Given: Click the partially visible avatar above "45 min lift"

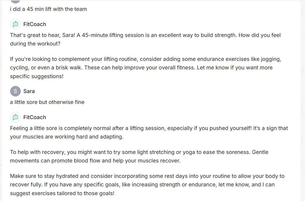Looking at the screenshot, I should (15, 2).
